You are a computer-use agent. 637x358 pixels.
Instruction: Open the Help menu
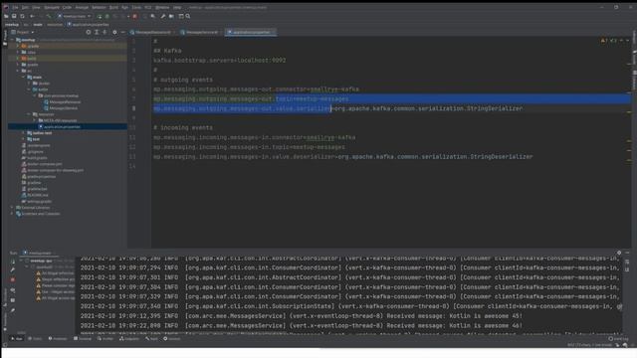[177, 7]
